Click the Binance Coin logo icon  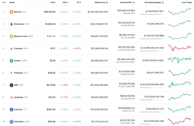pyautogui.click(x=11, y=36)
